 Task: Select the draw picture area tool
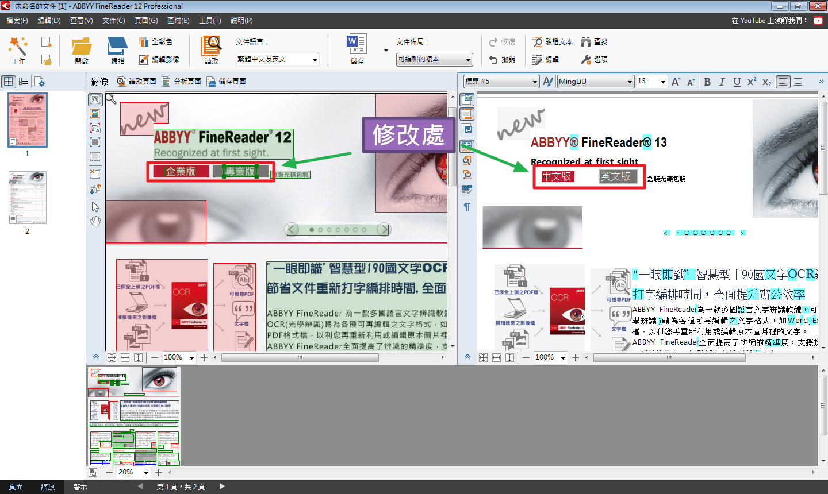tap(95, 114)
